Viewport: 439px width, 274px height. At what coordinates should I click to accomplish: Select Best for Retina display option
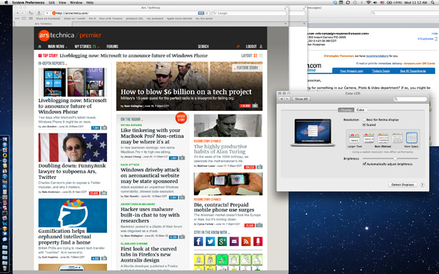pyautogui.click(x=380, y=120)
